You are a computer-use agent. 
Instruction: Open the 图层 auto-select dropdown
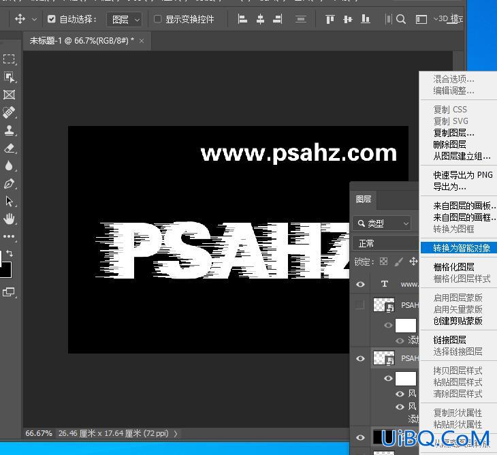pos(124,19)
